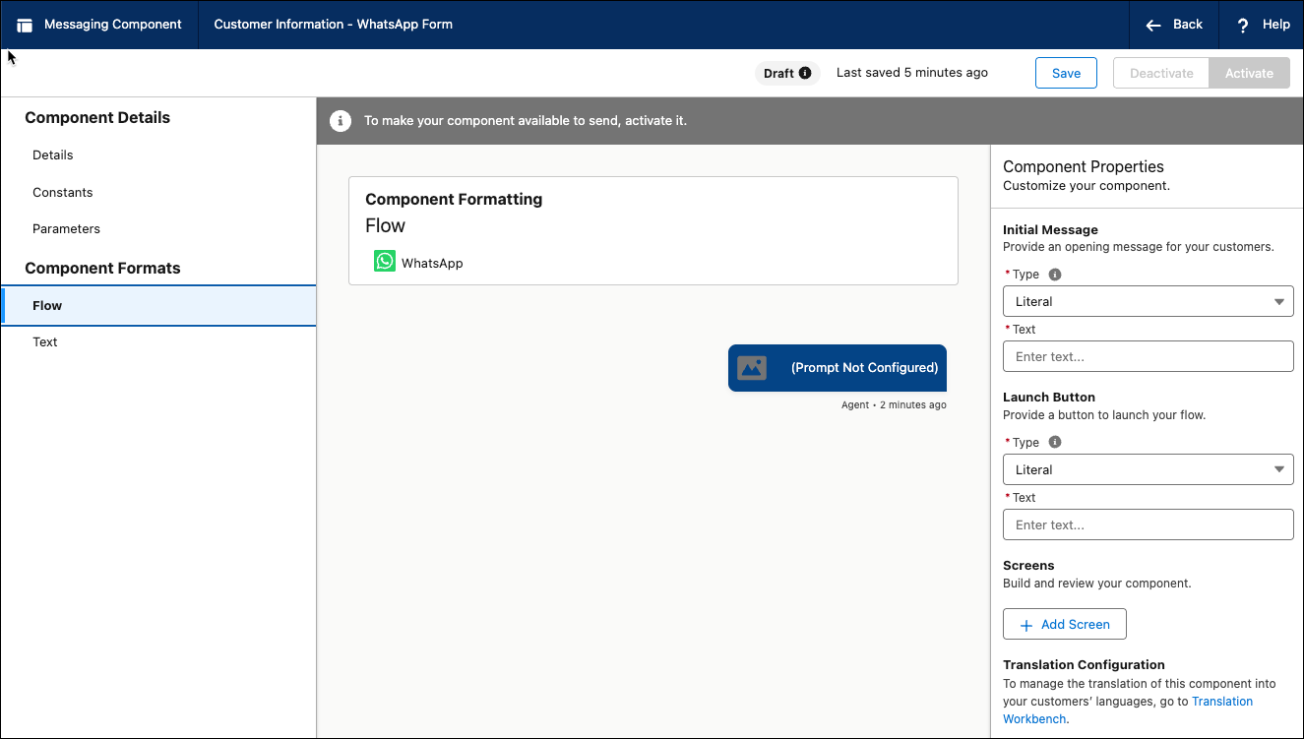
Task: Open the Initial Message Type dropdown
Action: click(x=1148, y=302)
